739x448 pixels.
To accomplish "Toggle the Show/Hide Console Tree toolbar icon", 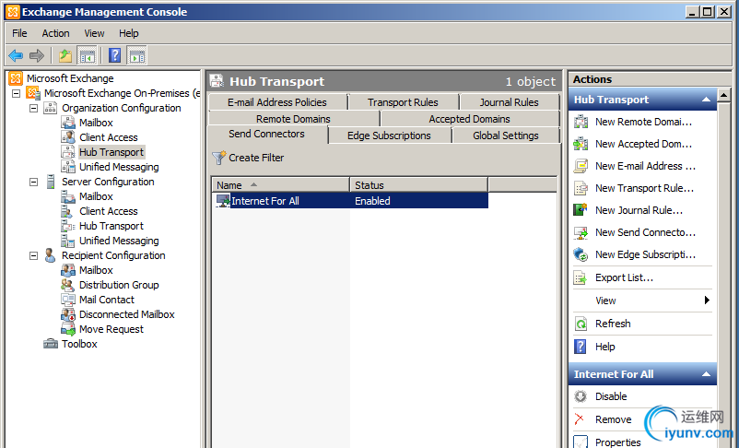I will tap(88, 55).
